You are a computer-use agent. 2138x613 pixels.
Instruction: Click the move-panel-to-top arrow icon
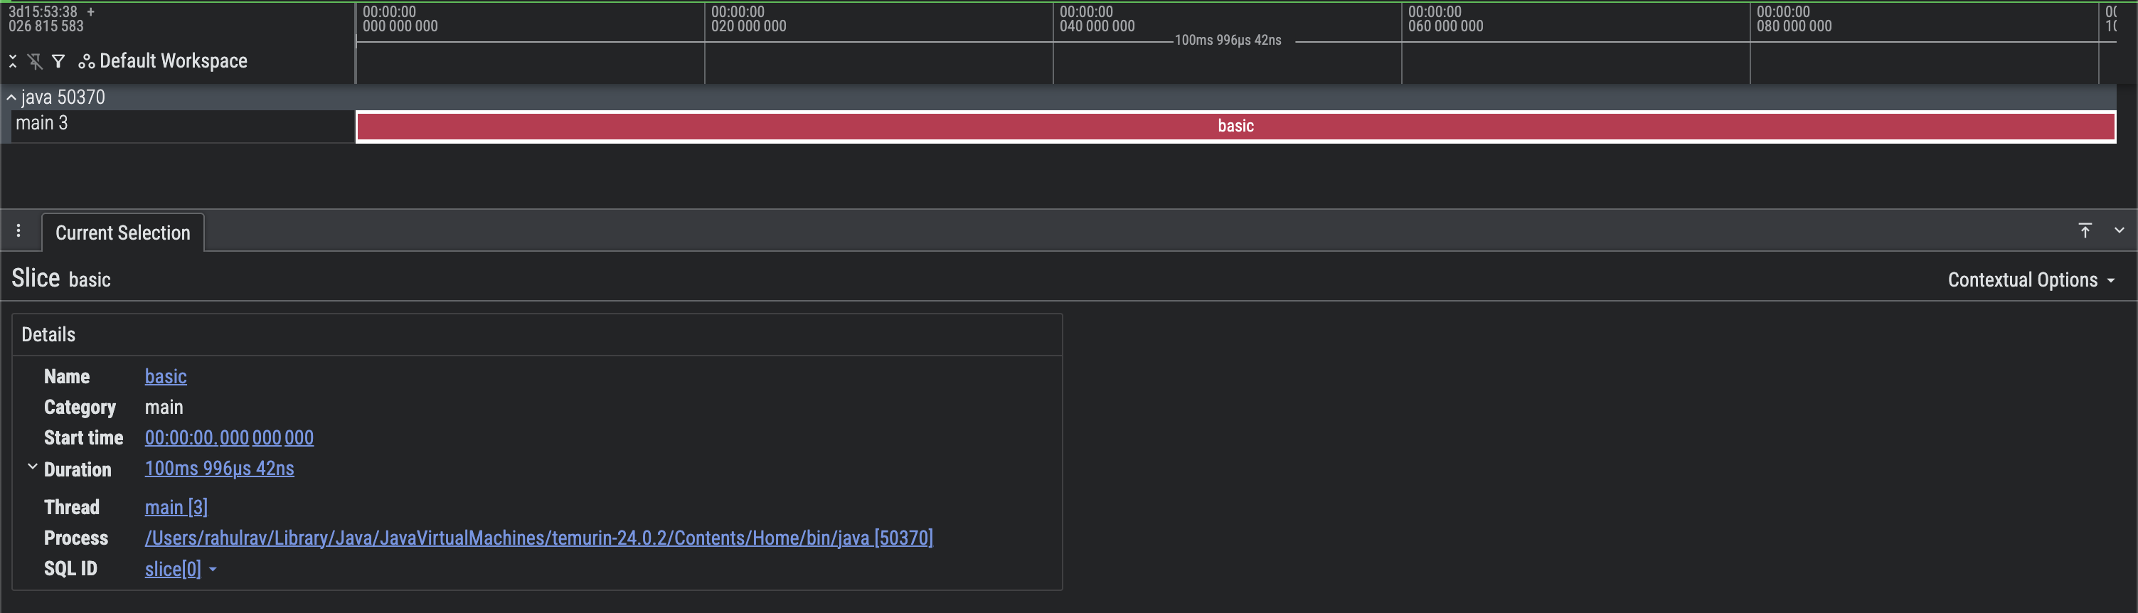coord(2084,230)
